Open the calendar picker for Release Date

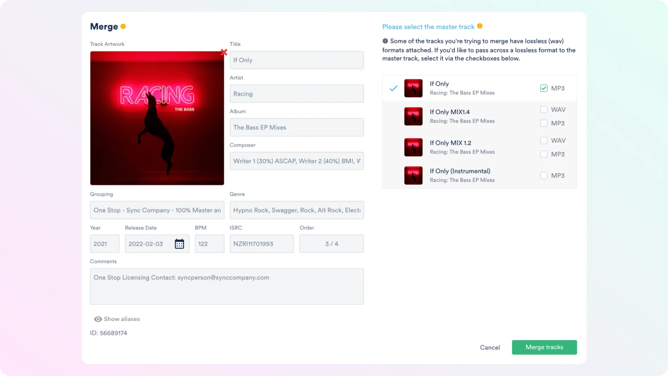[x=179, y=244]
